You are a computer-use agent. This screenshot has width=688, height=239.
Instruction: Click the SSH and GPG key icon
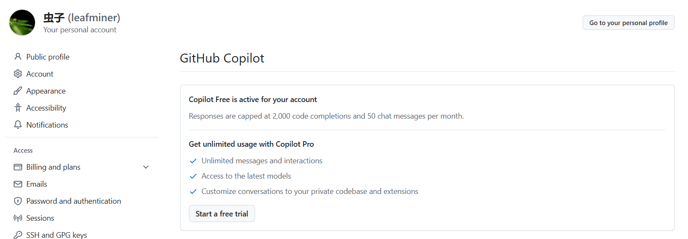pyautogui.click(x=18, y=235)
